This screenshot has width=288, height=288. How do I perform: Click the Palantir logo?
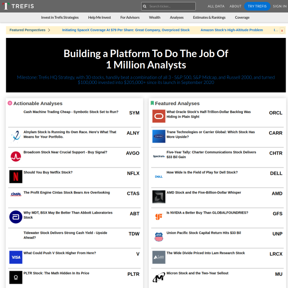point(16,277)
